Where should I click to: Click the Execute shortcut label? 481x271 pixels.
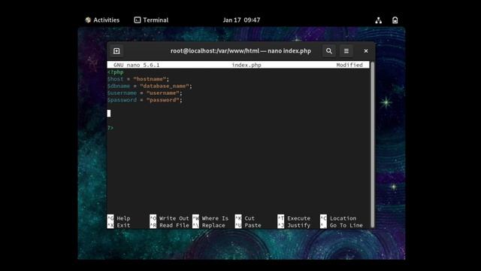click(299, 218)
